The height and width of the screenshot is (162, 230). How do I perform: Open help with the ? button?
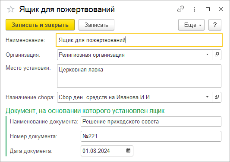215,25
